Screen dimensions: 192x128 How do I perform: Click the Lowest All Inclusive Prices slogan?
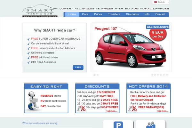[x=114, y=9]
